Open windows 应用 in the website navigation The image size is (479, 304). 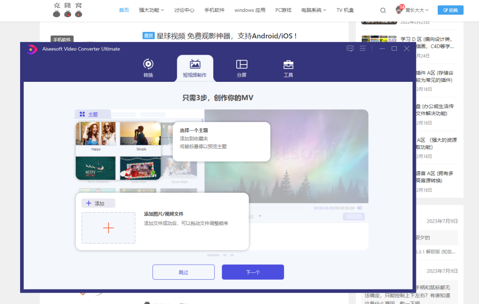point(250,10)
